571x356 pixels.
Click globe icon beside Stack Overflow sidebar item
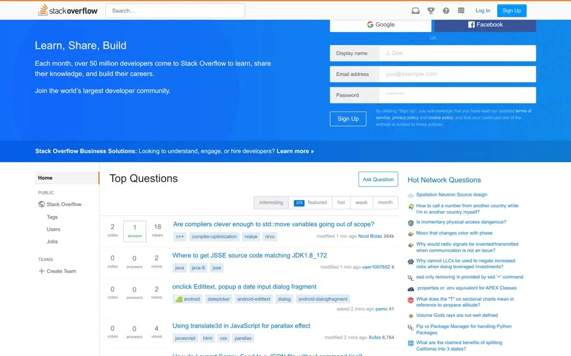(42, 204)
